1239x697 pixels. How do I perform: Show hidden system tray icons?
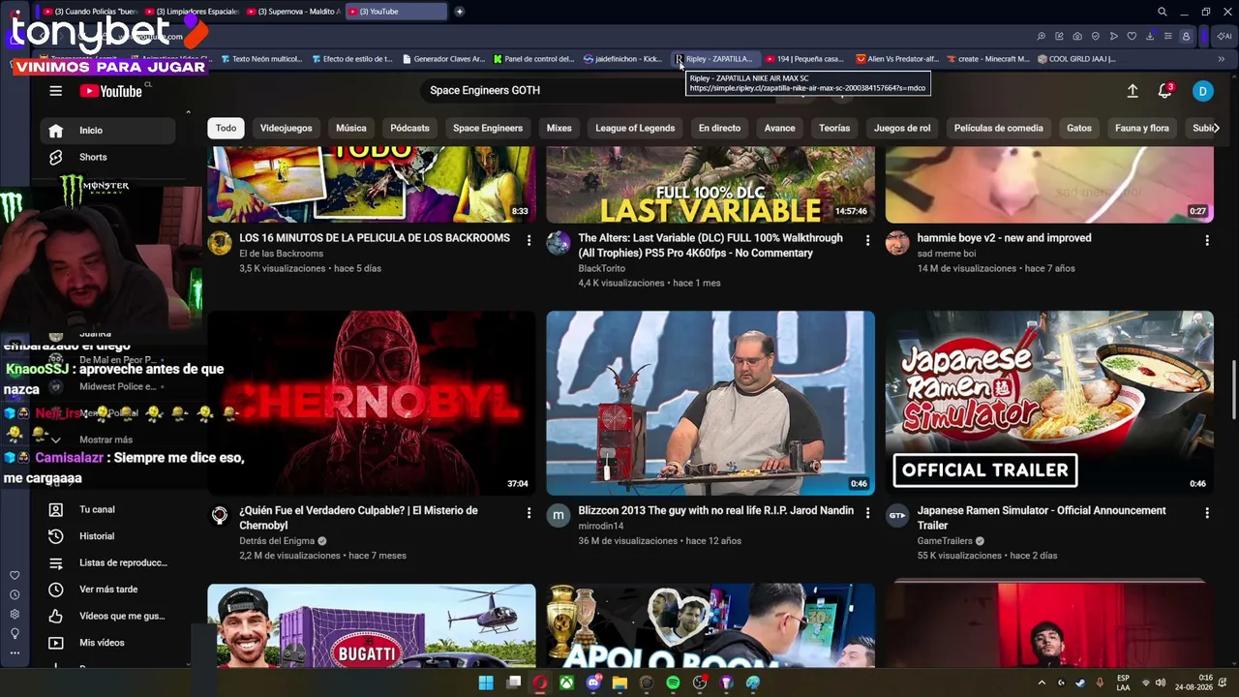(1042, 683)
